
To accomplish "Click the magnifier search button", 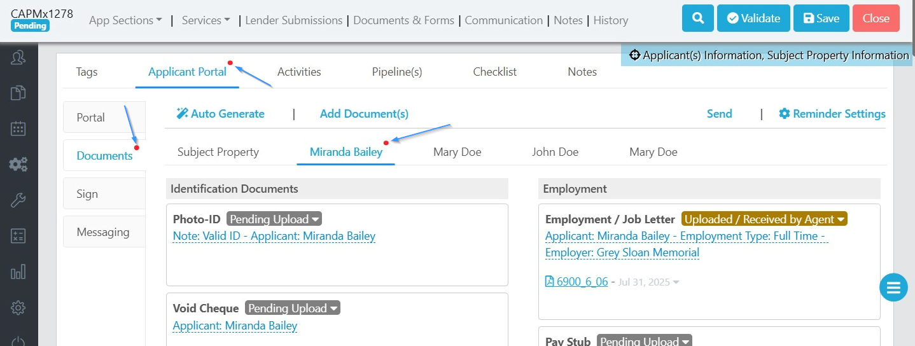I will pos(698,18).
